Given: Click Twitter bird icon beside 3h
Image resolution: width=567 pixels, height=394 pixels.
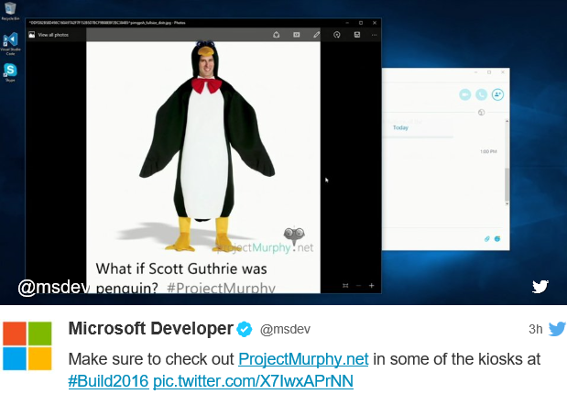Looking at the screenshot, I should [557, 329].
